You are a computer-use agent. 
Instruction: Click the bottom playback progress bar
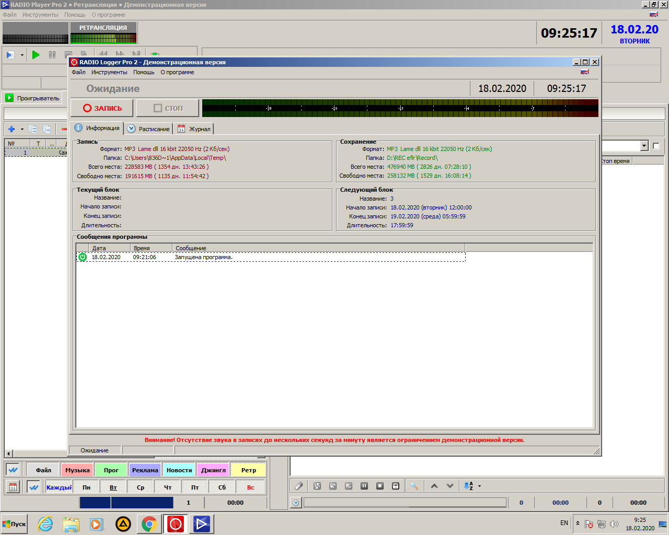coord(405,503)
